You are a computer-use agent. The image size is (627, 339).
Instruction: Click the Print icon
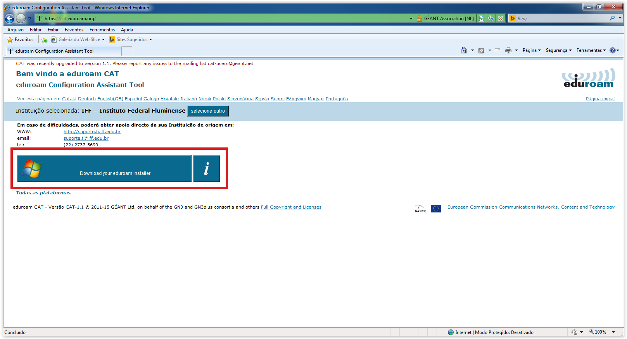pos(508,50)
